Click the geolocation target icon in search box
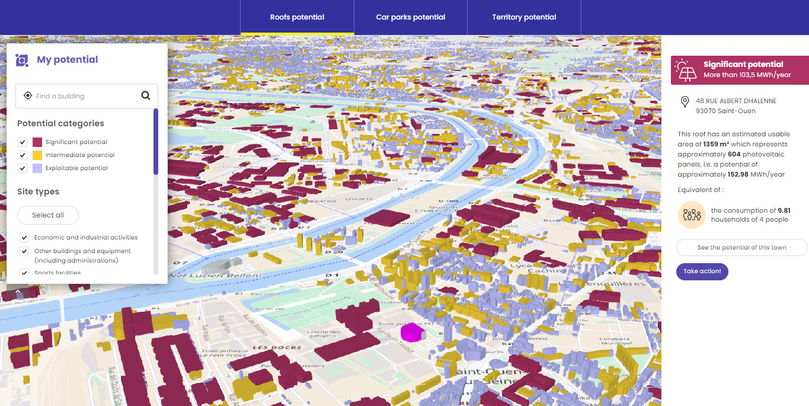The image size is (809, 406). click(x=27, y=96)
